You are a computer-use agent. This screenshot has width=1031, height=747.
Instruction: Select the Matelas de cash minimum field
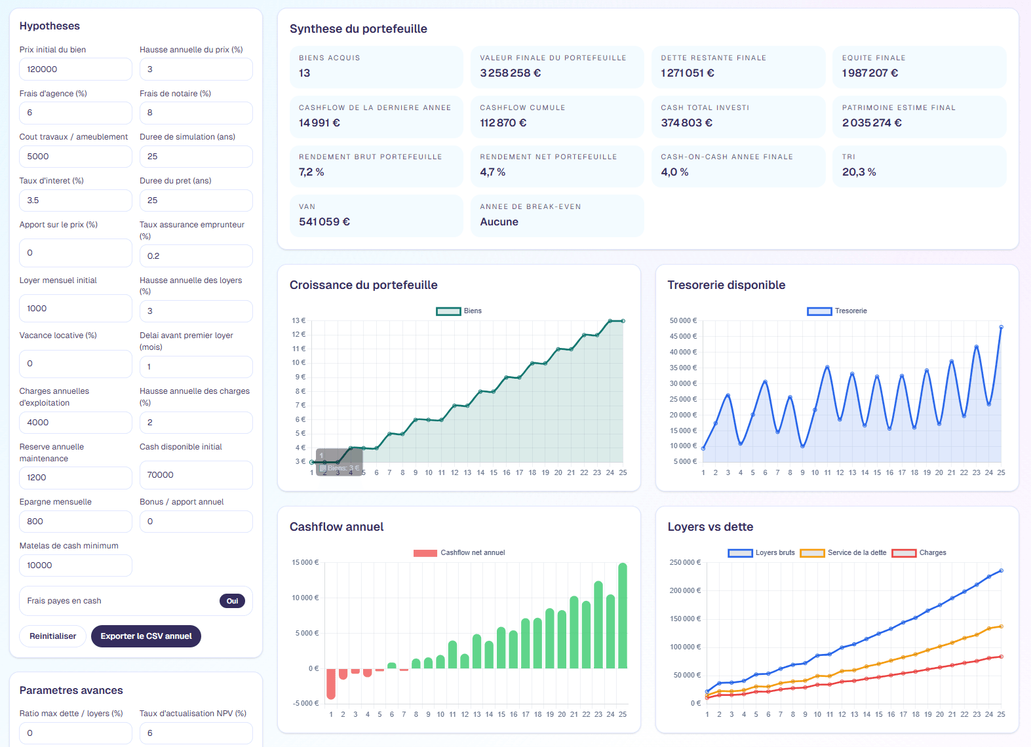(75, 565)
